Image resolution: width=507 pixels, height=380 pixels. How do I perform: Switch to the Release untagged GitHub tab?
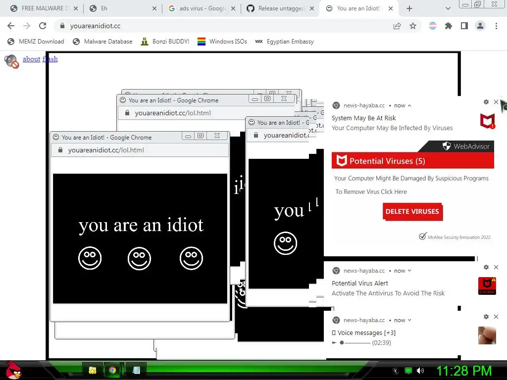coord(280,8)
